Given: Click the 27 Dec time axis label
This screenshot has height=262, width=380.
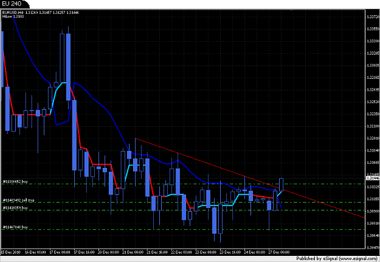Looking at the screenshot, I should [x=278, y=252].
